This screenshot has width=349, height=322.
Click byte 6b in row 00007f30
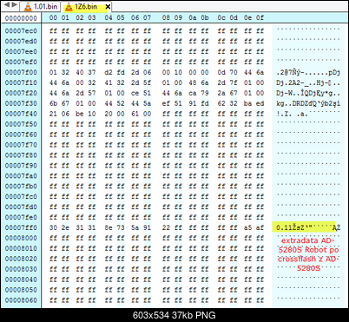(x=53, y=103)
